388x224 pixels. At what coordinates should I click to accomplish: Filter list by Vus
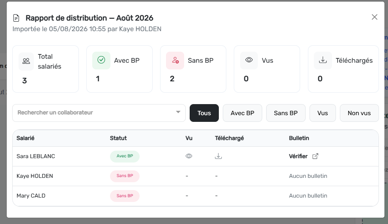pos(323,113)
